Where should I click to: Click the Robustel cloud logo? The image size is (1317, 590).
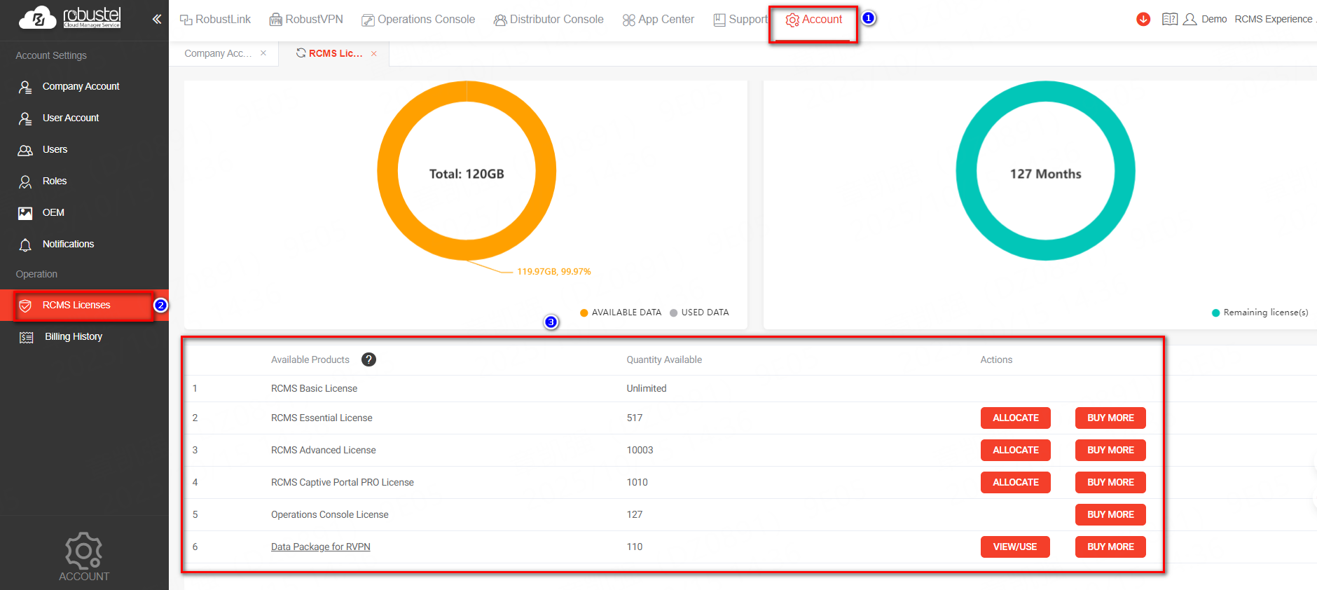pyautogui.click(x=70, y=18)
